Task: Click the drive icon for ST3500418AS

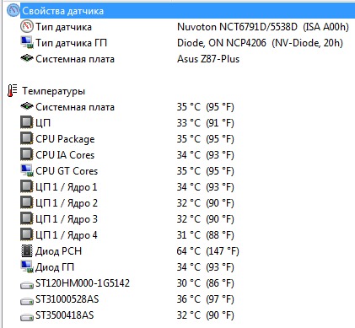Action: 27,318
